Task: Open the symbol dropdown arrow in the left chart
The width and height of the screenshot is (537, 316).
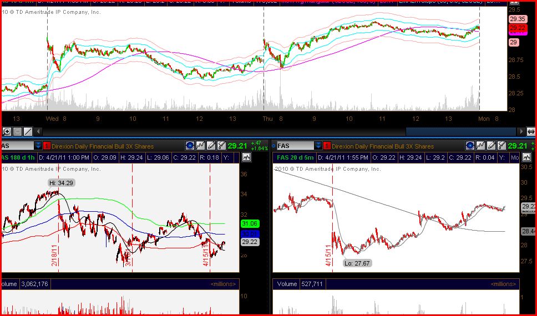Action: click(38, 146)
